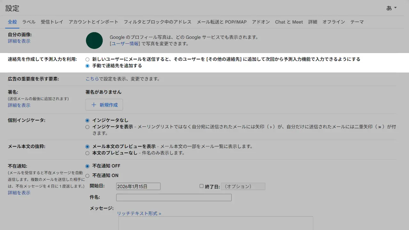Click the こちら ad settings link
This screenshot has height=230, width=409.
coord(92,79)
